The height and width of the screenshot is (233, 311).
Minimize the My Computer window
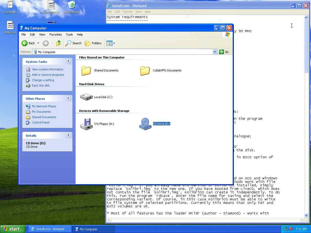(217, 28)
